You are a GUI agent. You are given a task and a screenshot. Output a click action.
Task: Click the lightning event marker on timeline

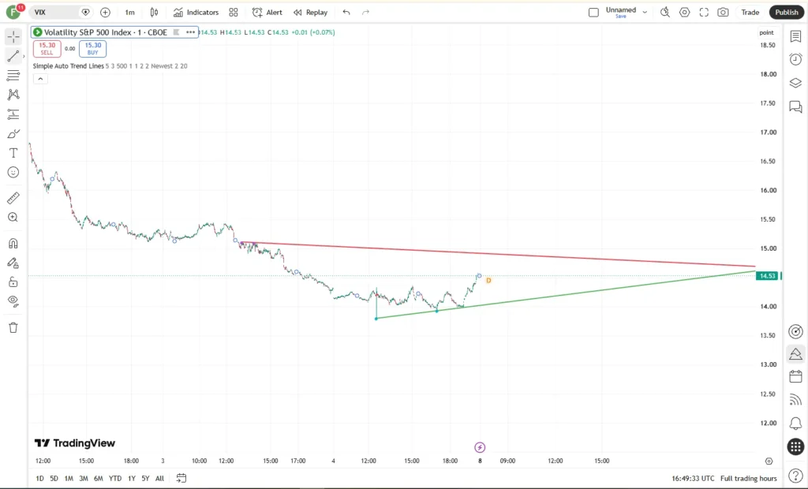[x=480, y=447]
